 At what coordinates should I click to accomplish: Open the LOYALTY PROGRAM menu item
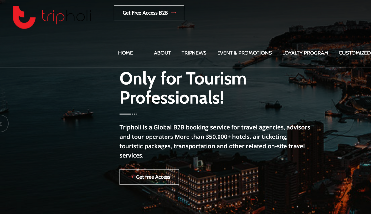305,53
